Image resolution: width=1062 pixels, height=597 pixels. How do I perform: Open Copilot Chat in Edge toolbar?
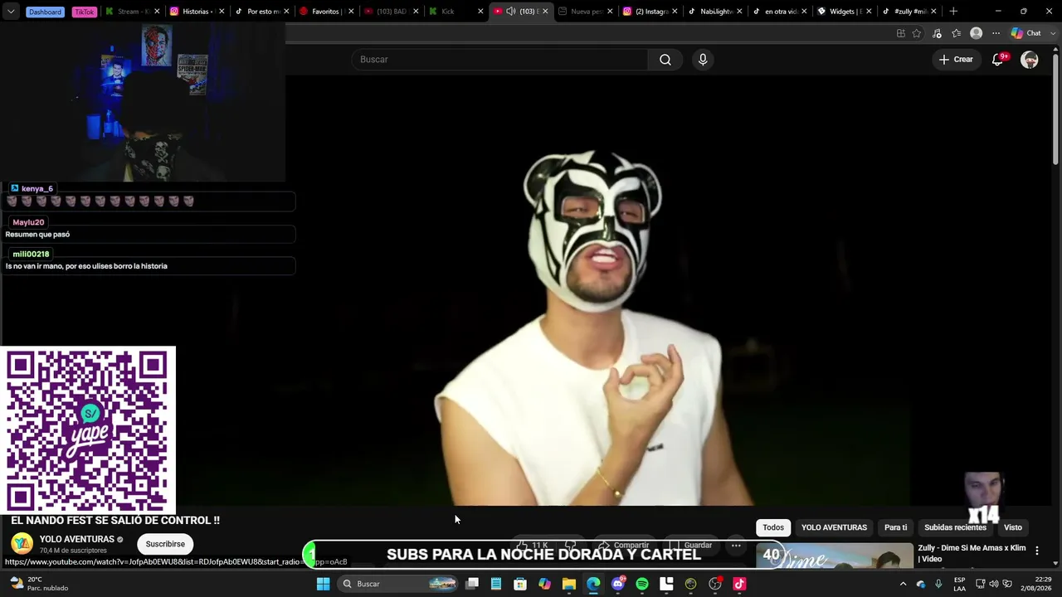point(1026,33)
